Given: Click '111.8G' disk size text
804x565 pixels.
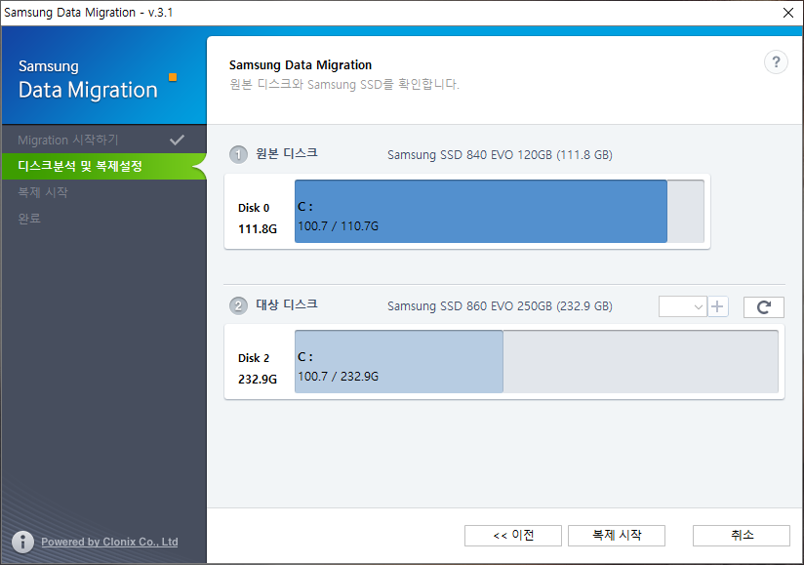Looking at the screenshot, I should 258,229.
